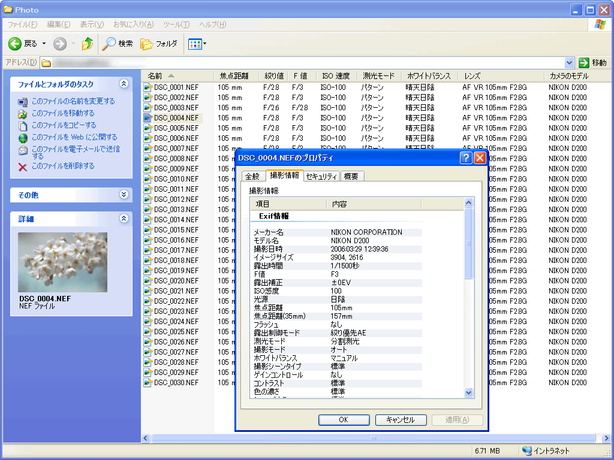Open the 編集(E) menu
Image resolution: width=614 pixels, height=460 pixels.
pos(59,24)
